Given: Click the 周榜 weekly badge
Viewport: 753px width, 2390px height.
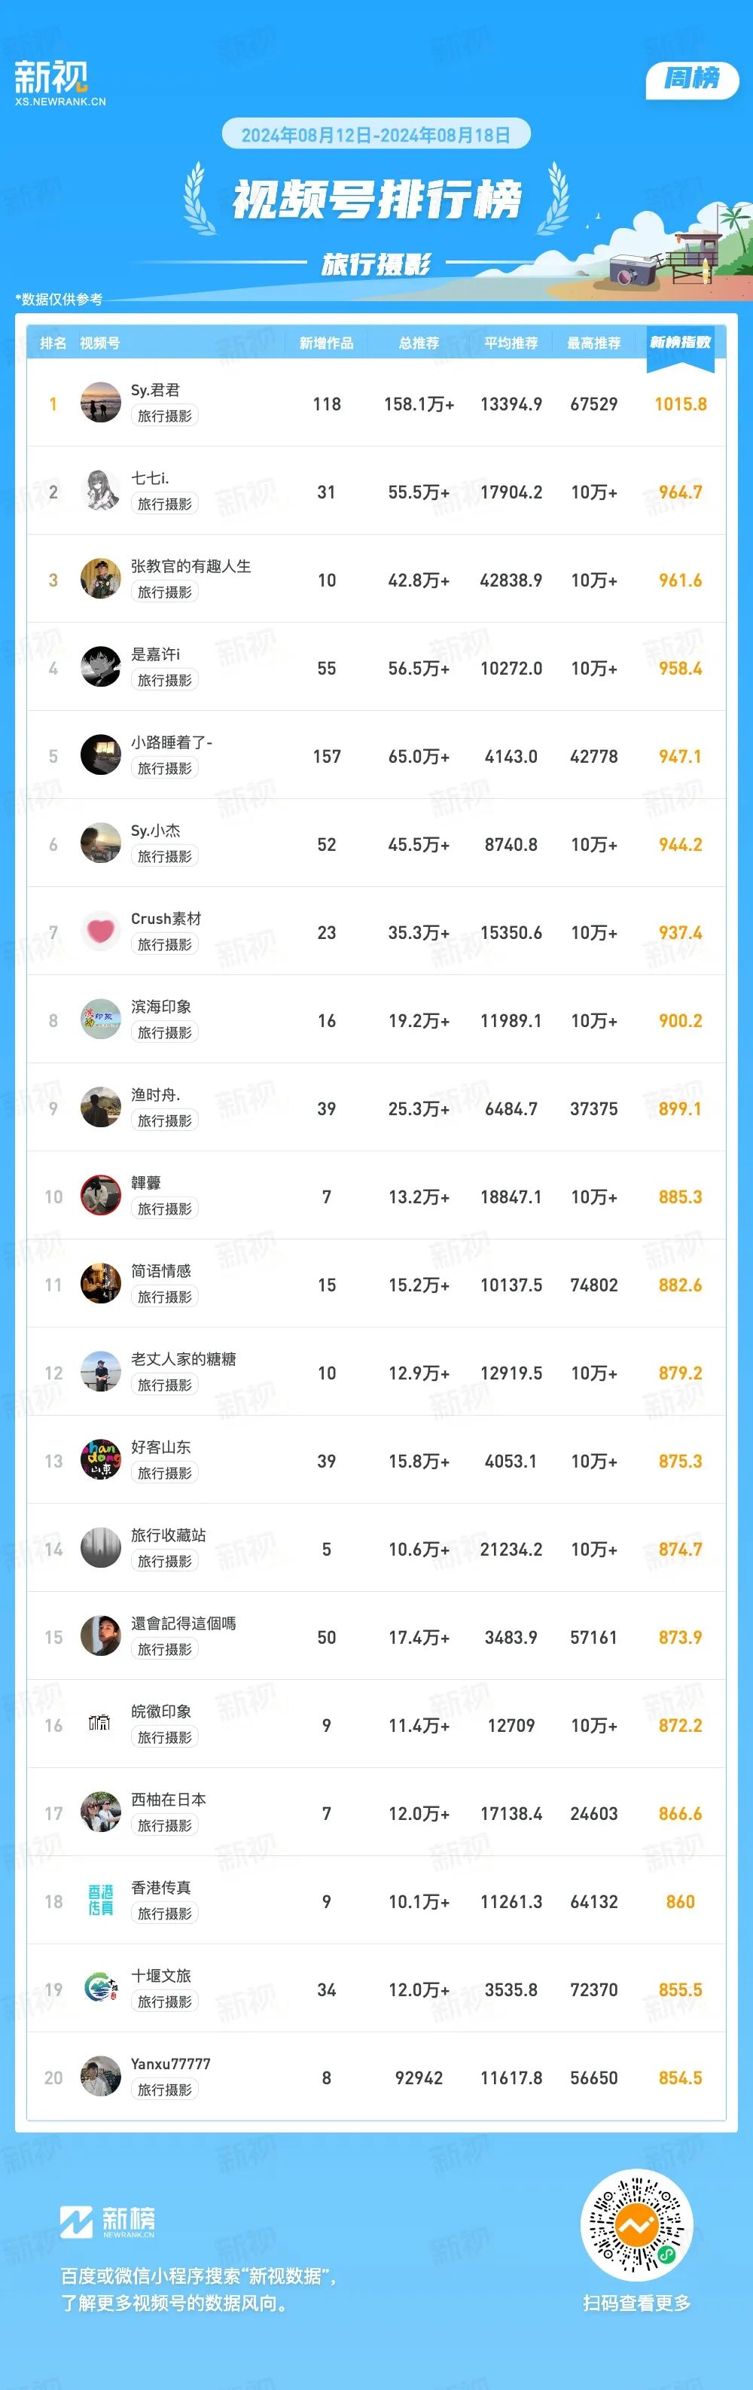Looking at the screenshot, I should [x=692, y=79].
